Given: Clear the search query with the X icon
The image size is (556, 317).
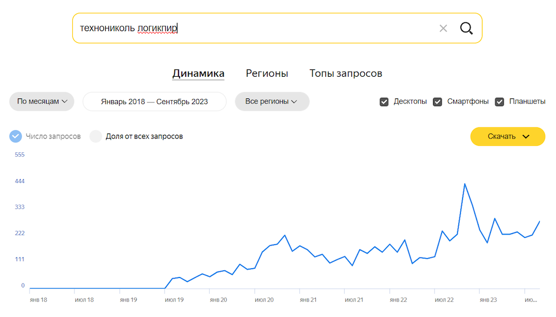Looking at the screenshot, I should [443, 28].
